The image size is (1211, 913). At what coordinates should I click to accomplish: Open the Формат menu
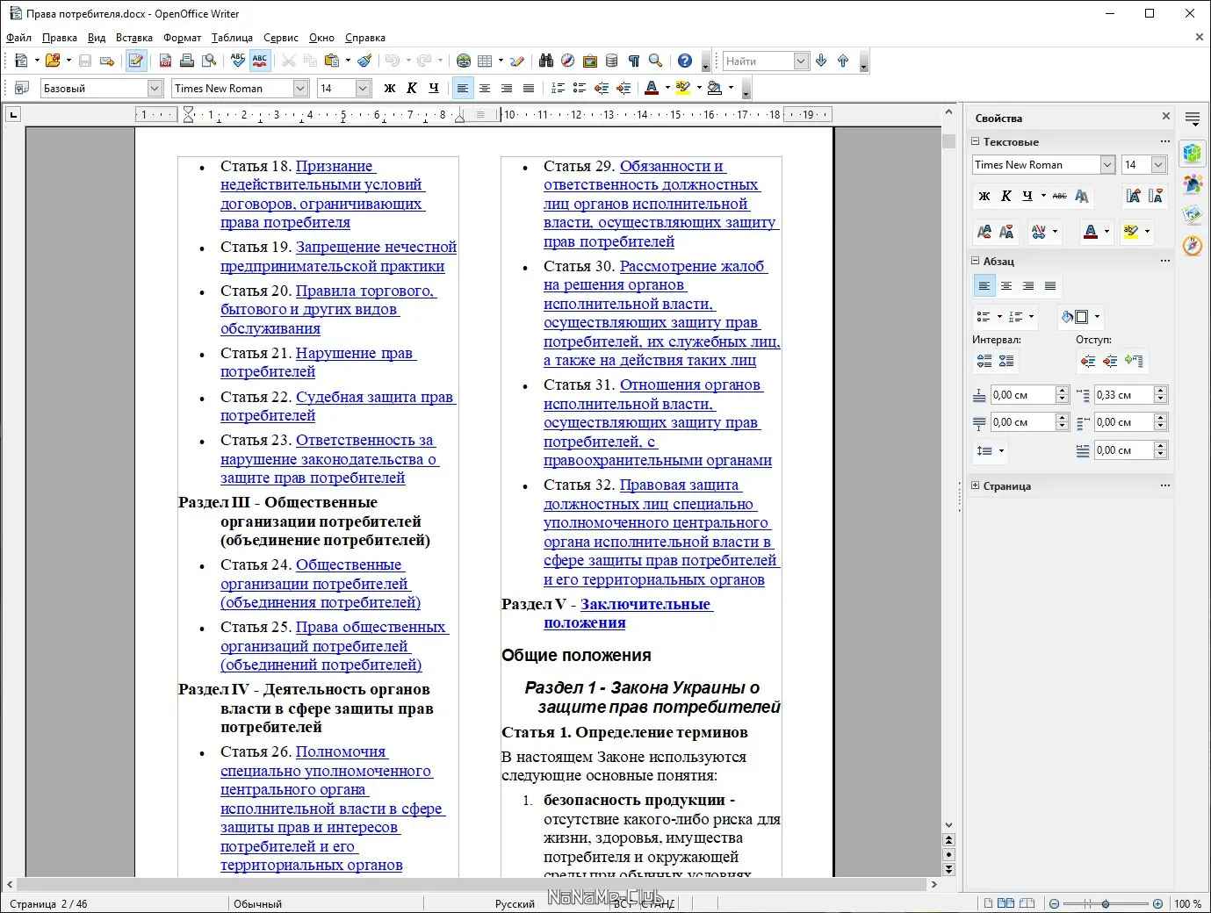coord(182,38)
